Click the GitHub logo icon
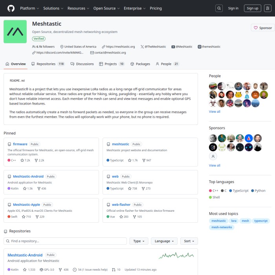The width and height of the screenshot is (275, 275). pos(11,8)
